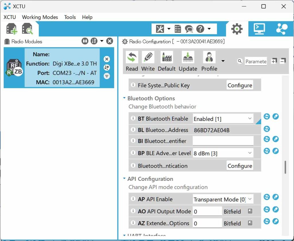Switch to Consoles working mode
This screenshot has height=241, width=294.
tap(259, 29)
